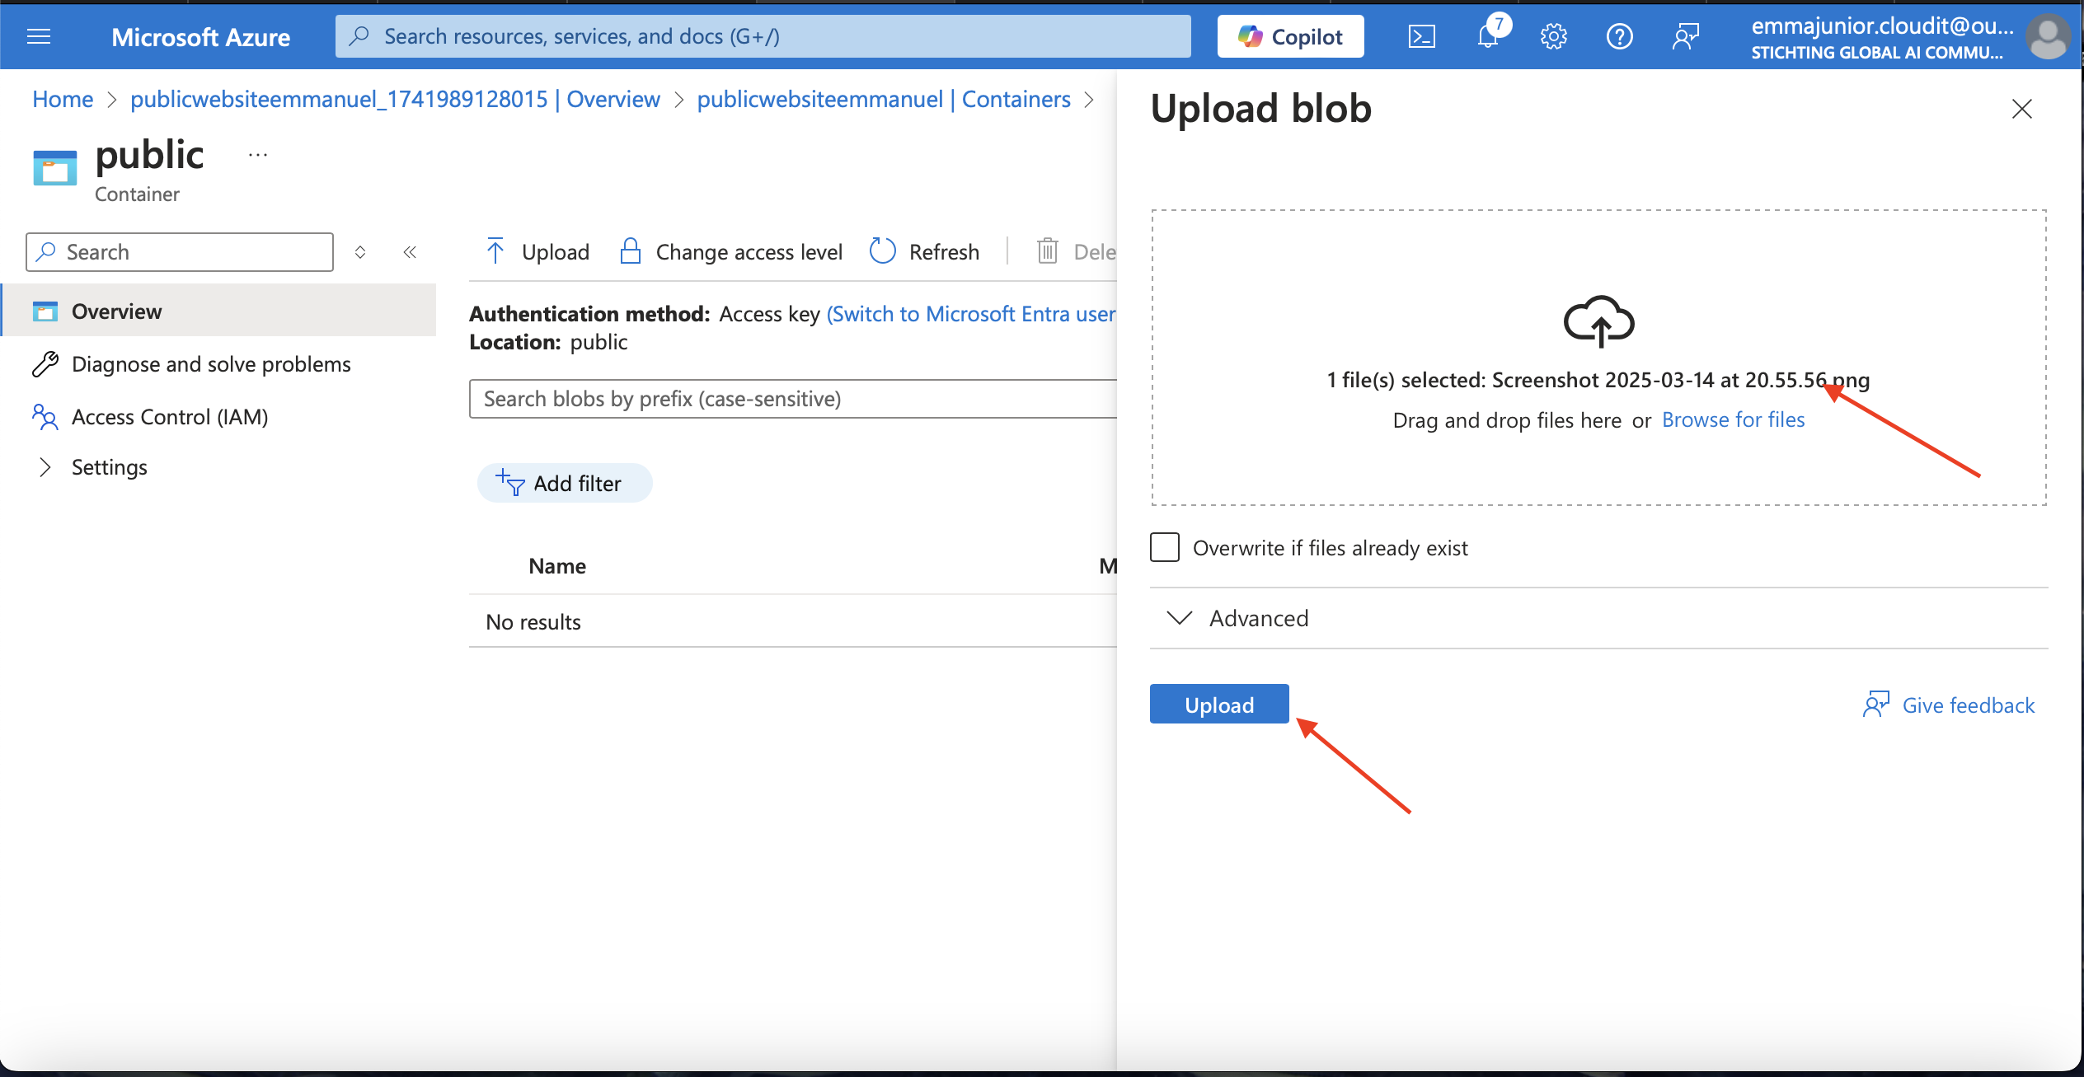
Task: Expand the Settings section
Action: tap(109, 466)
